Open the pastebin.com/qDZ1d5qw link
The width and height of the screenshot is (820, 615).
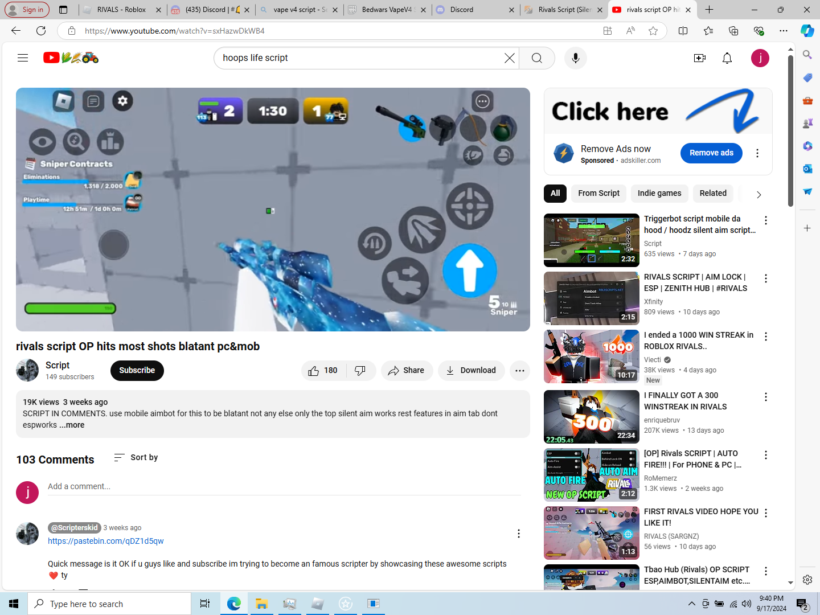[106, 541]
